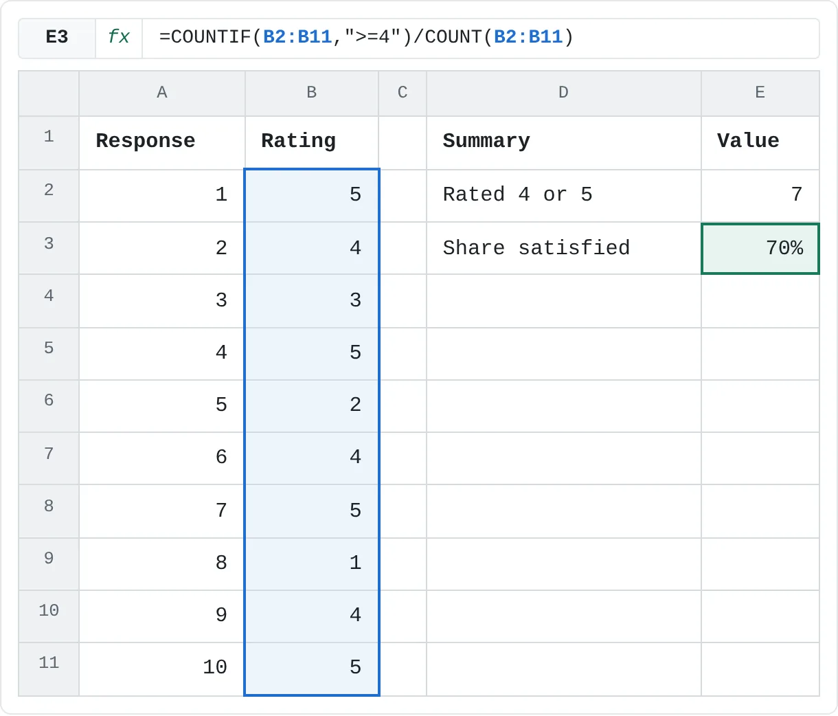The height and width of the screenshot is (716, 838).
Task: Select Response number 8 in column A
Action: point(162,564)
